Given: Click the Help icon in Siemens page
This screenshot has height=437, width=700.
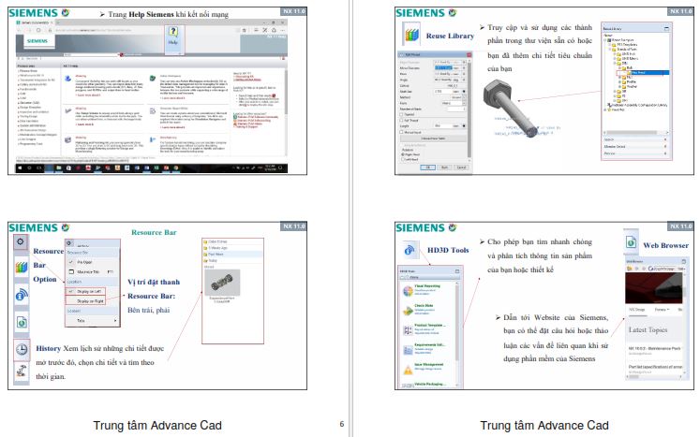Looking at the screenshot, I should [x=173, y=33].
